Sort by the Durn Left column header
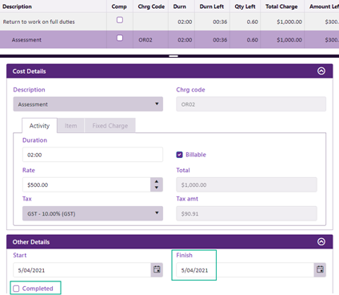This screenshot has width=339, height=295. click(x=212, y=6)
